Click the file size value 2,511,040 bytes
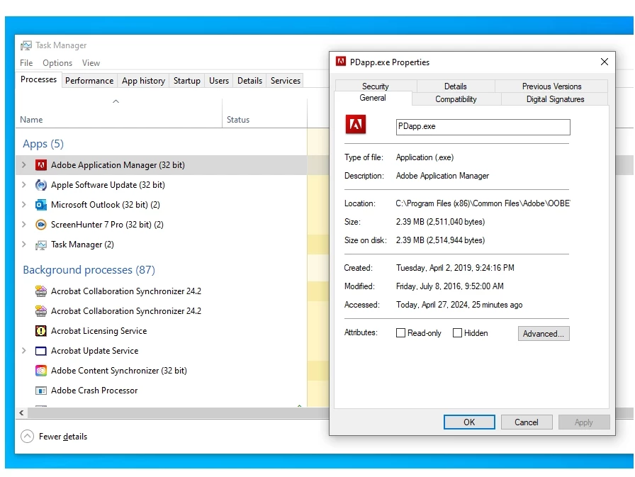Image resolution: width=635 pixels, height=477 pixels. 440,222
